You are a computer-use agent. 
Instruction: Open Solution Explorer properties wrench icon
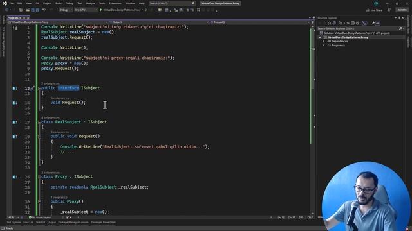[x=373, y=23]
